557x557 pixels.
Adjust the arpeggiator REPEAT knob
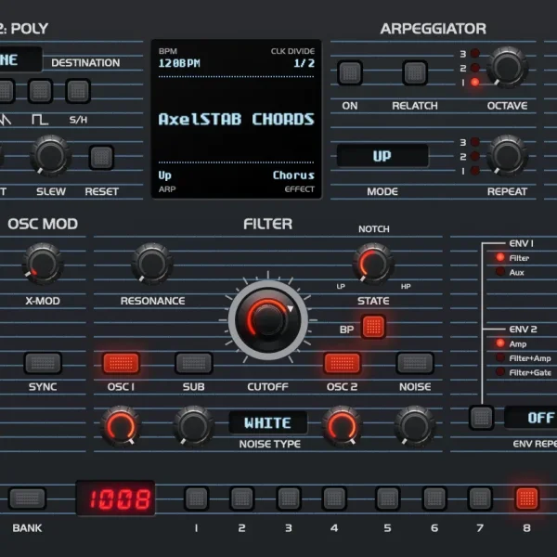(x=507, y=156)
